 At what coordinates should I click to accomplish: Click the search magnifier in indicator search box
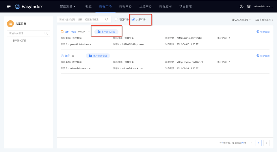[x=107, y=19]
